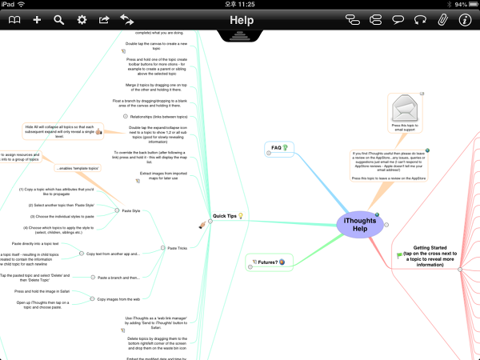480x360 pixels.
Task: Collapse Paste a branch and then branch
Action: tap(93, 278)
